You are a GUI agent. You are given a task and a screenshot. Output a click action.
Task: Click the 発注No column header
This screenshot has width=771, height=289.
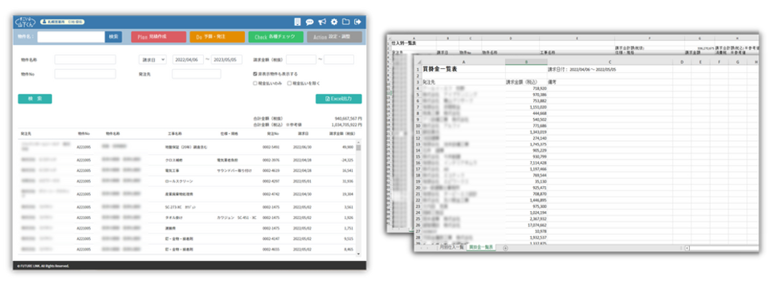point(273,134)
